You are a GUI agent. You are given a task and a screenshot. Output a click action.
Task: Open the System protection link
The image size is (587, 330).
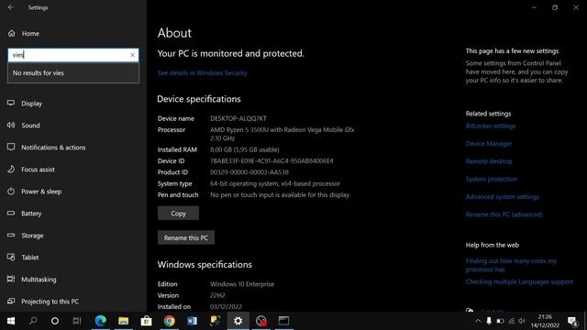point(492,180)
